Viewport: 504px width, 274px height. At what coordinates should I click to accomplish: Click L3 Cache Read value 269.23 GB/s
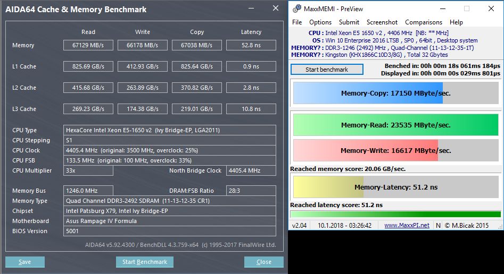[x=88, y=109]
